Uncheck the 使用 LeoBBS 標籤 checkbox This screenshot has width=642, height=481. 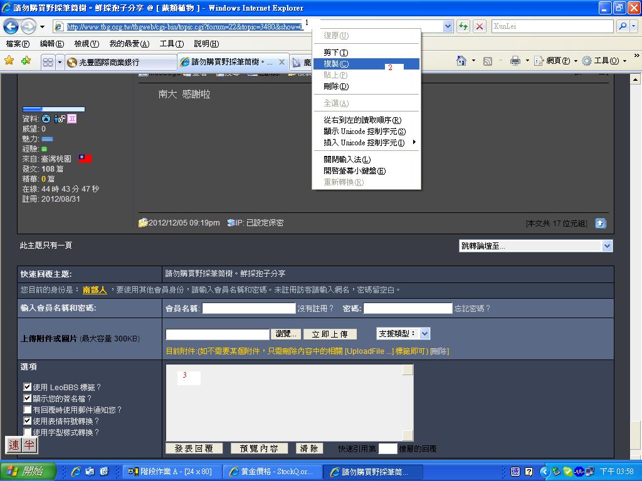[x=27, y=387]
